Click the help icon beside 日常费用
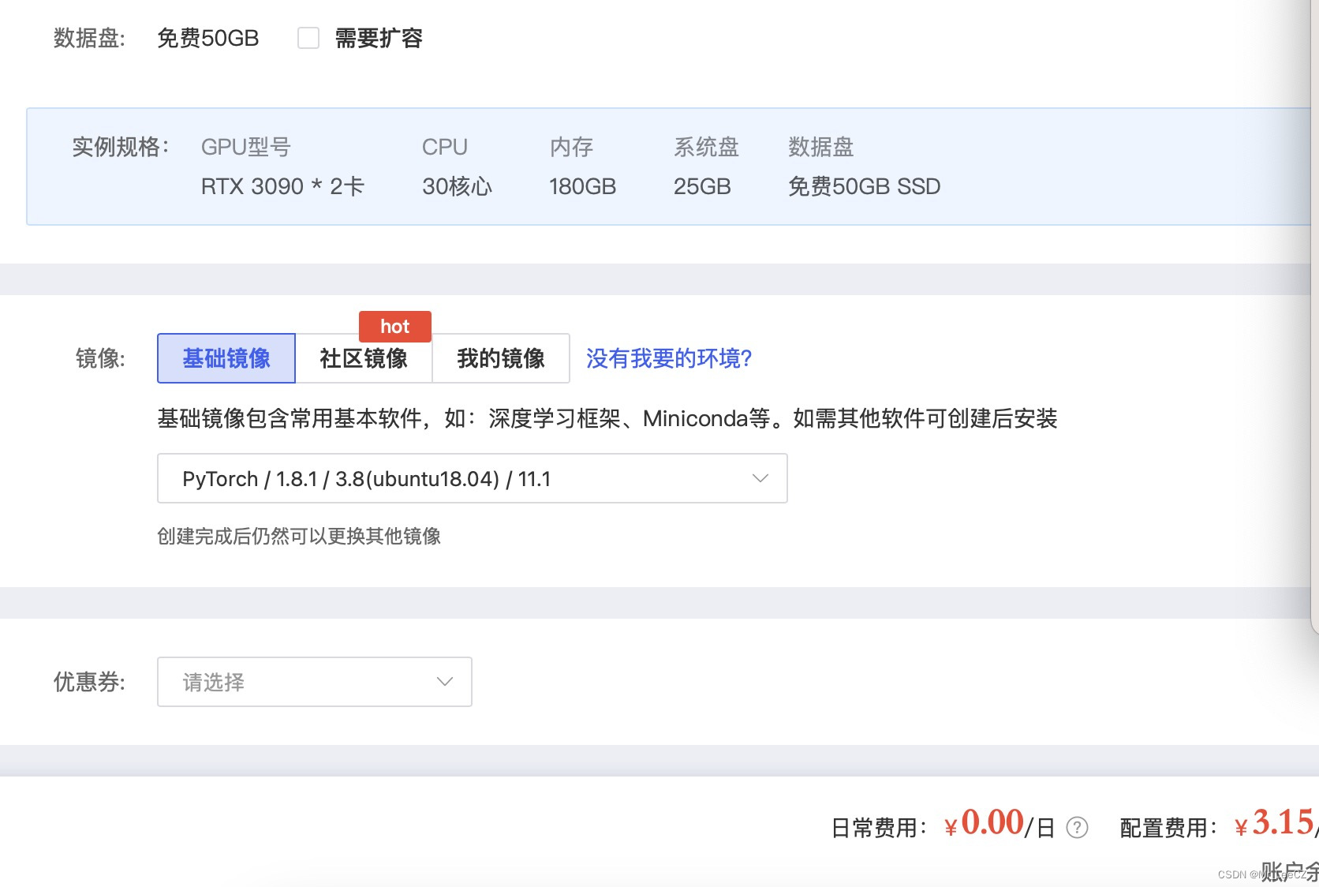The image size is (1319, 887). coord(1077,827)
